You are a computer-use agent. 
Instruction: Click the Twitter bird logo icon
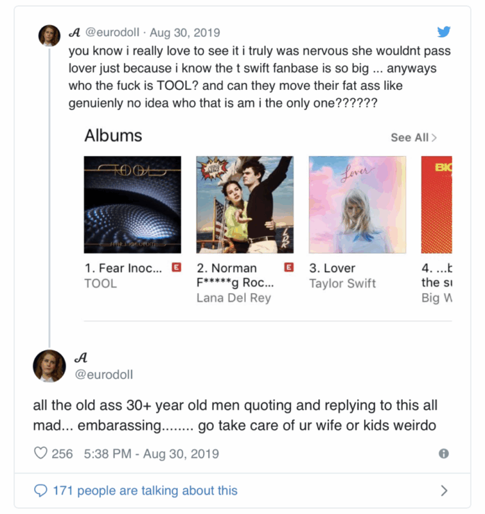pos(444,32)
